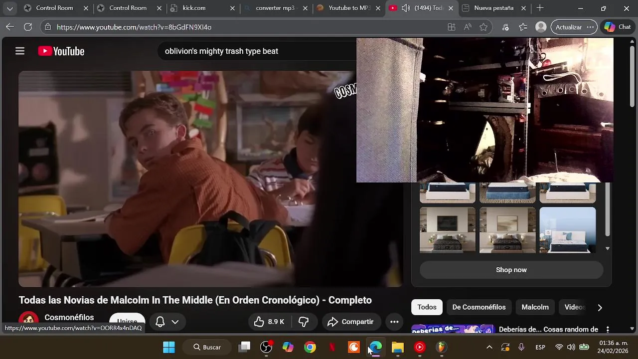This screenshot has height=359, width=638.
Task: Open the favorites list icon
Action: (x=523, y=27)
